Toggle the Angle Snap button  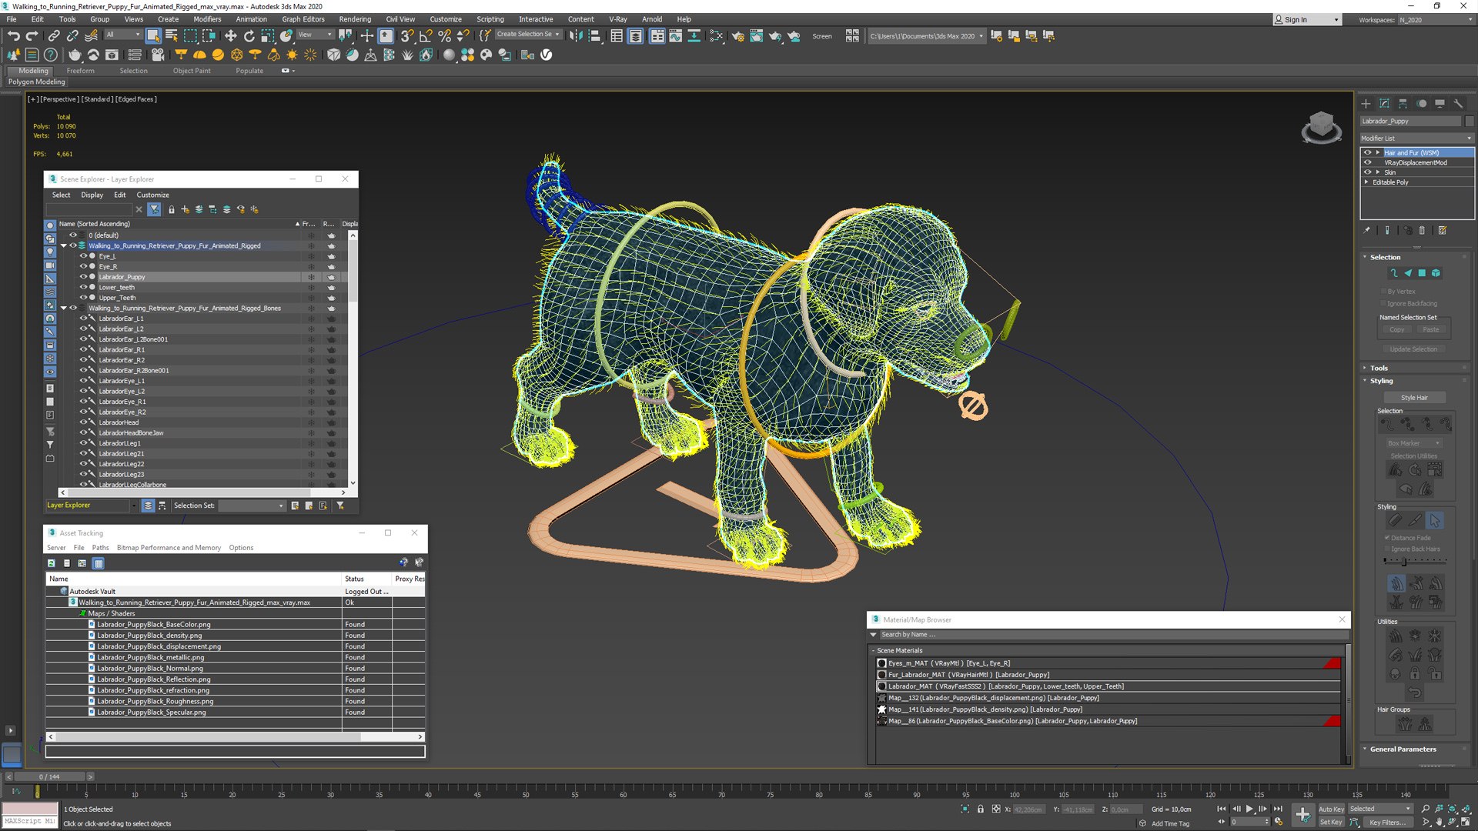click(426, 35)
